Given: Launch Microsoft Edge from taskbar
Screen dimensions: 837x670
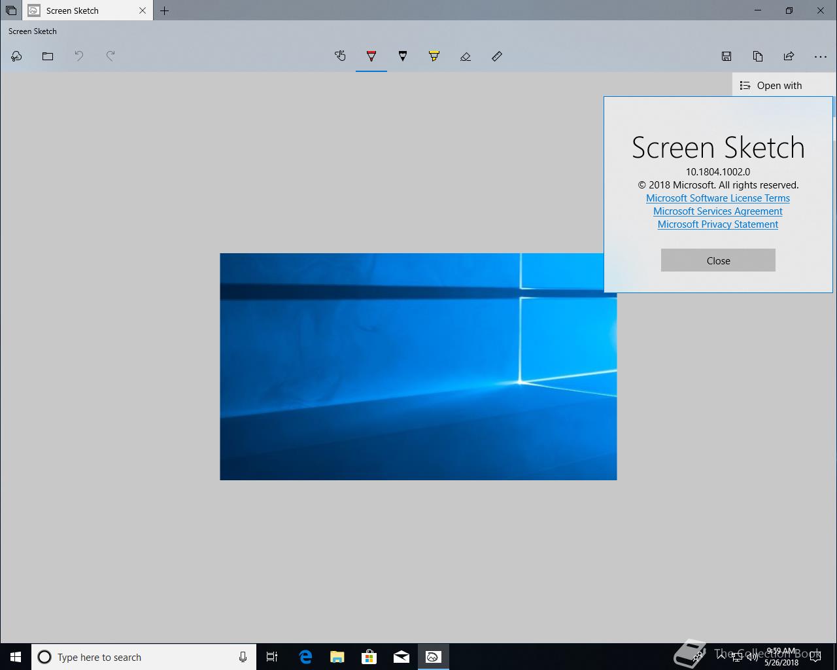Looking at the screenshot, I should [x=305, y=657].
